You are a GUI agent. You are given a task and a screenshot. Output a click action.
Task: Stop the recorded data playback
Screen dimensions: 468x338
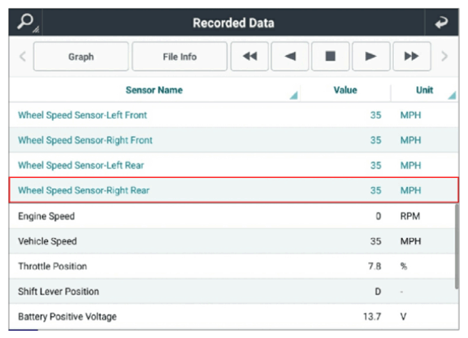pyautogui.click(x=331, y=56)
